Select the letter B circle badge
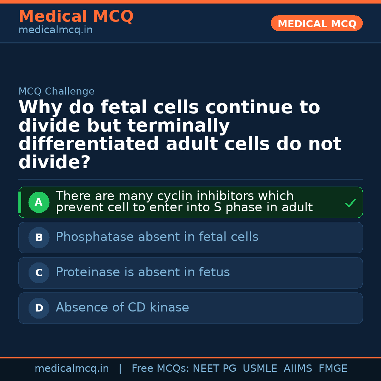 39,238
